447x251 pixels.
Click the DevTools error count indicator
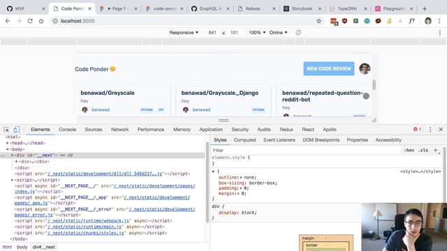click(417, 129)
